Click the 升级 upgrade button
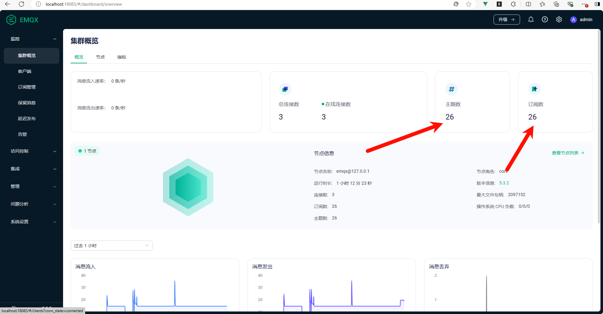603x314 pixels. point(506,20)
